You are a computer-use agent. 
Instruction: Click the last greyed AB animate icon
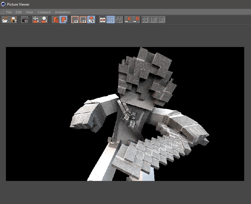pyautogui.click(x=161, y=20)
